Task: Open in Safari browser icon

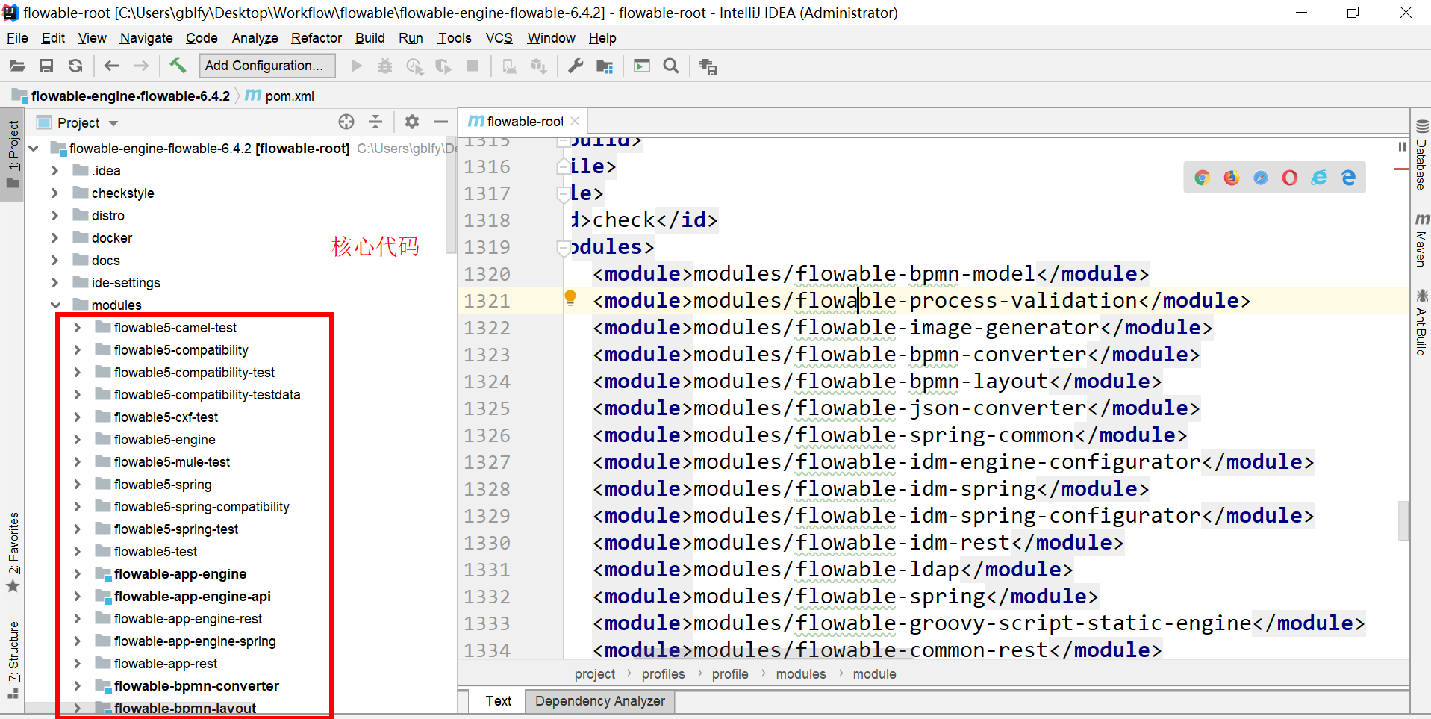Action: click(x=1261, y=178)
